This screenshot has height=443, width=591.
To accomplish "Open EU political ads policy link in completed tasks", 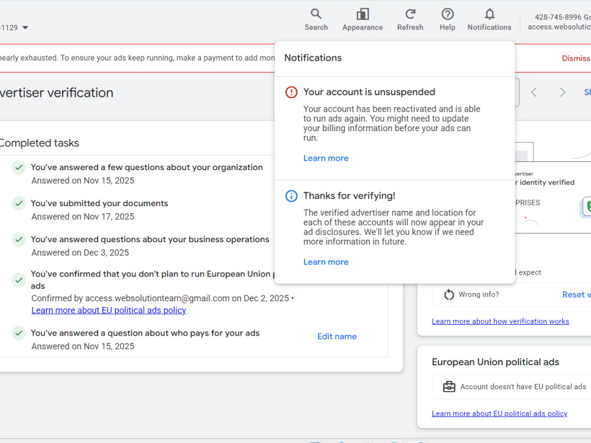I will [x=109, y=310].
